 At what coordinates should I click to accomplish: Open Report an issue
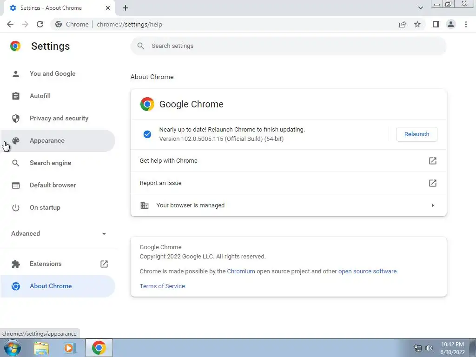tap(288, 183)
